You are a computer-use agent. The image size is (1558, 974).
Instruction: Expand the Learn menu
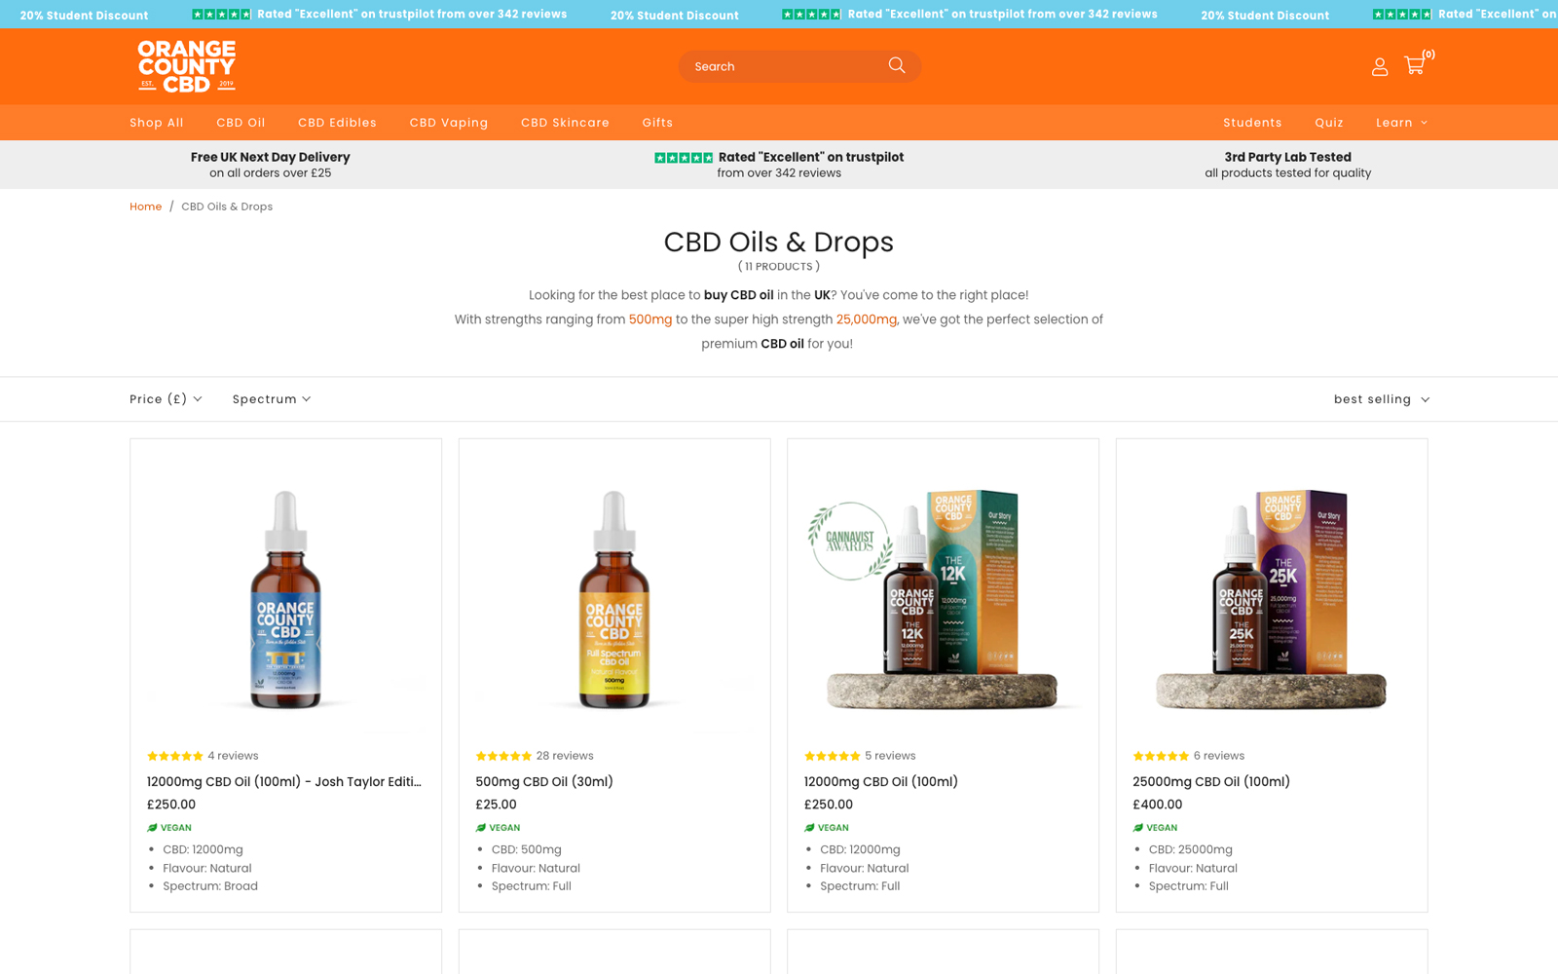1401,123
